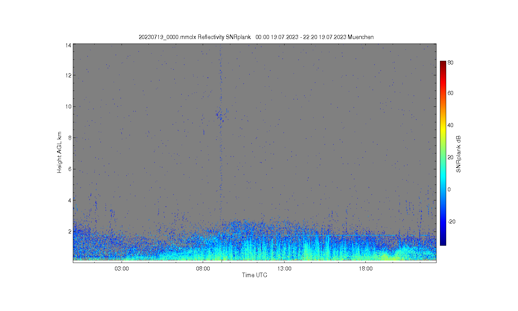Click the height tick label 10
This screenshot has width=518, height=311.
click(x=68, y=106)
